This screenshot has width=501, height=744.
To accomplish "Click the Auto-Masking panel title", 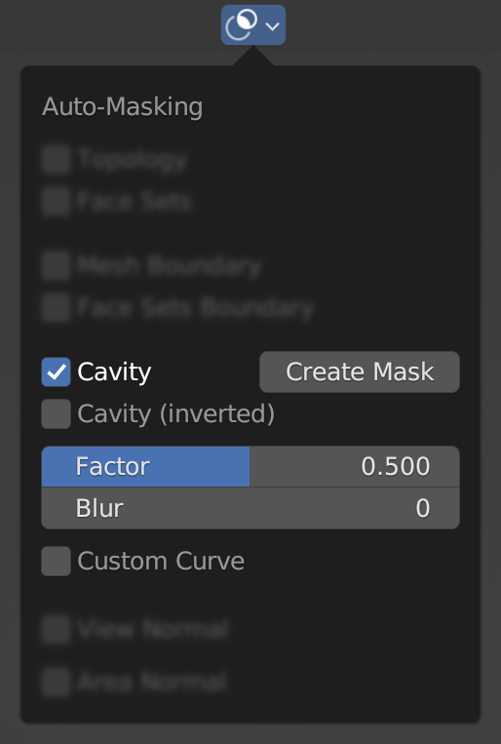I will (x=123, y=106).
